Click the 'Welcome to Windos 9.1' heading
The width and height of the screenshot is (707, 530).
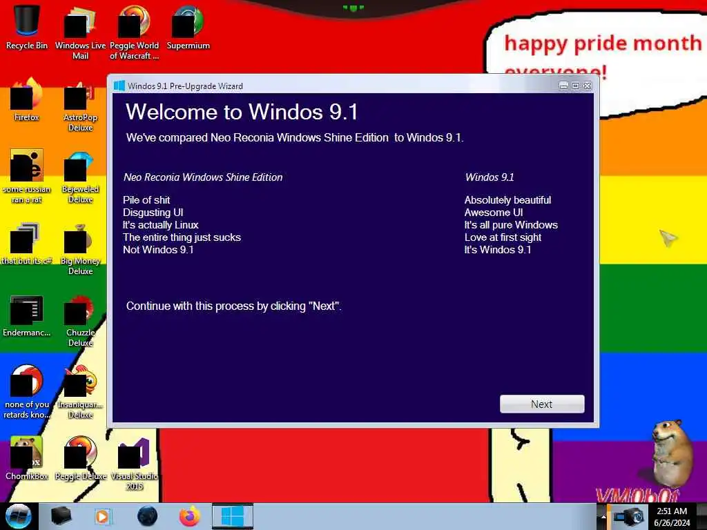pyautogui.click(x=242, y=112)
